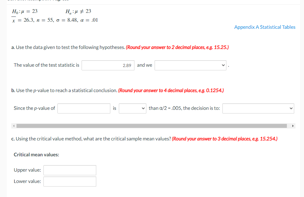Image resolution: width=304 pixels, height=197 pixels.
Task: Click inside the p-value input box
Action: (x=83, y=108)
